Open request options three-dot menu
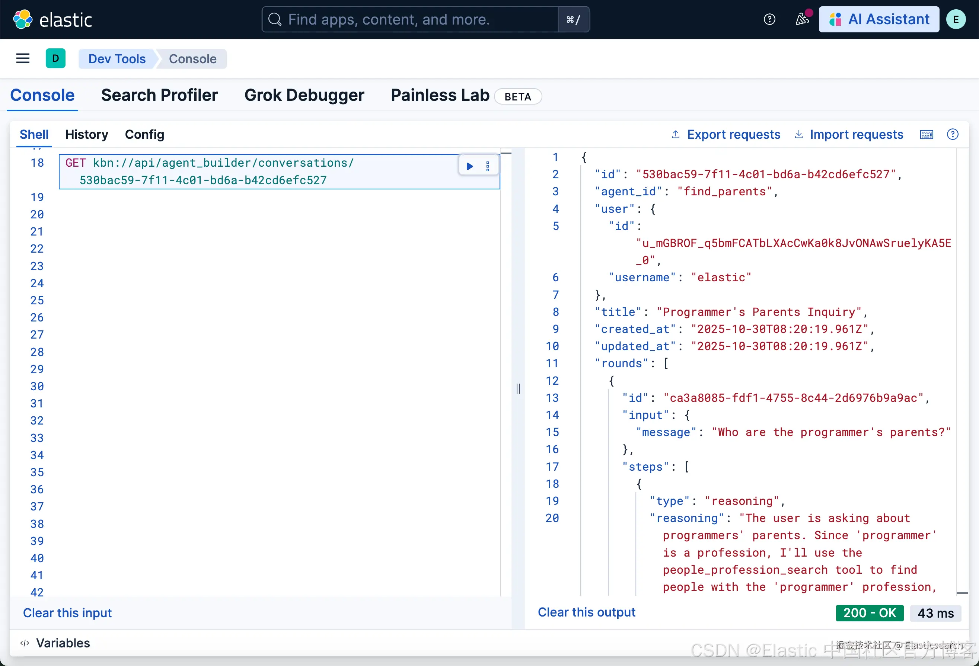979x666 pixels. pyautogui.click(x=488, y=166)
